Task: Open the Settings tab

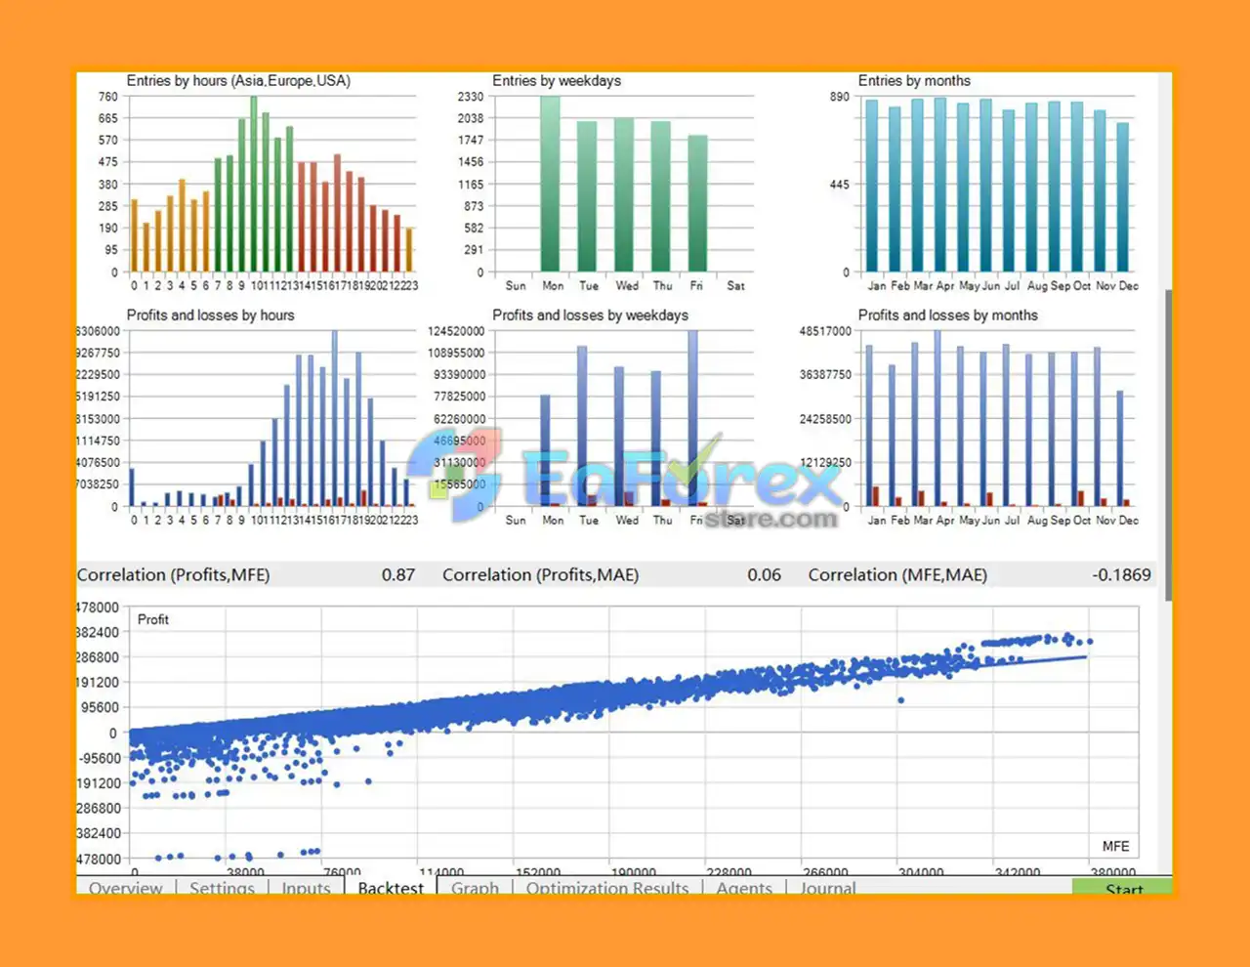Action: [x=222, y=887]
